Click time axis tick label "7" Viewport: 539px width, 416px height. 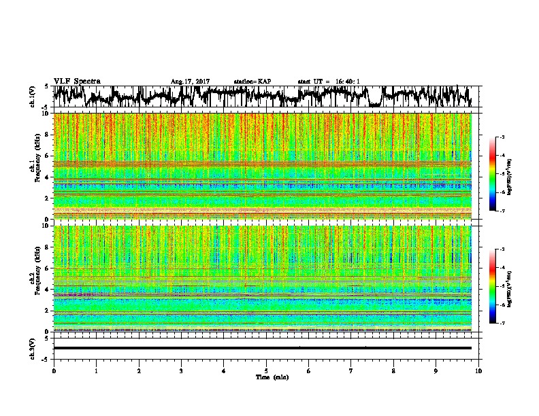[351, 370]
